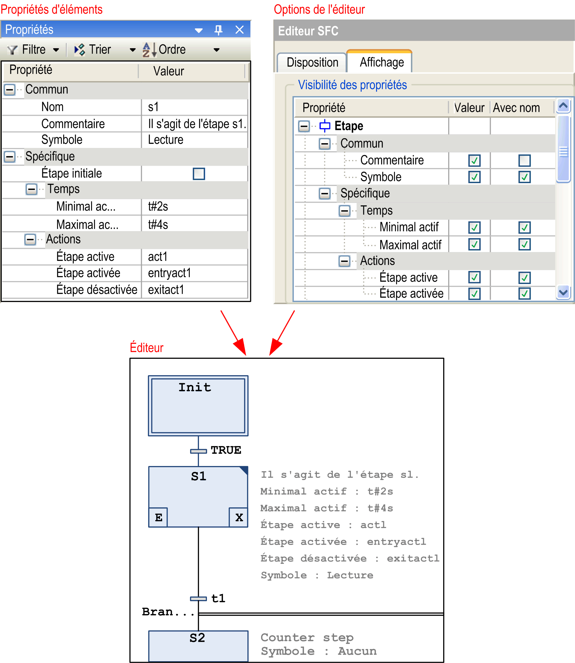The width and height of the screenshot is (575, 663).
Task: Click the Filtre funnel icon
Action: coord(13,50)
